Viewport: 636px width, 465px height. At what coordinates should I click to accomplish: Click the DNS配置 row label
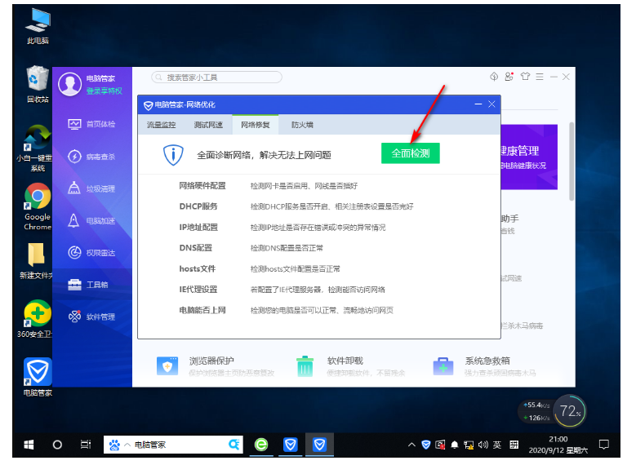195,248
